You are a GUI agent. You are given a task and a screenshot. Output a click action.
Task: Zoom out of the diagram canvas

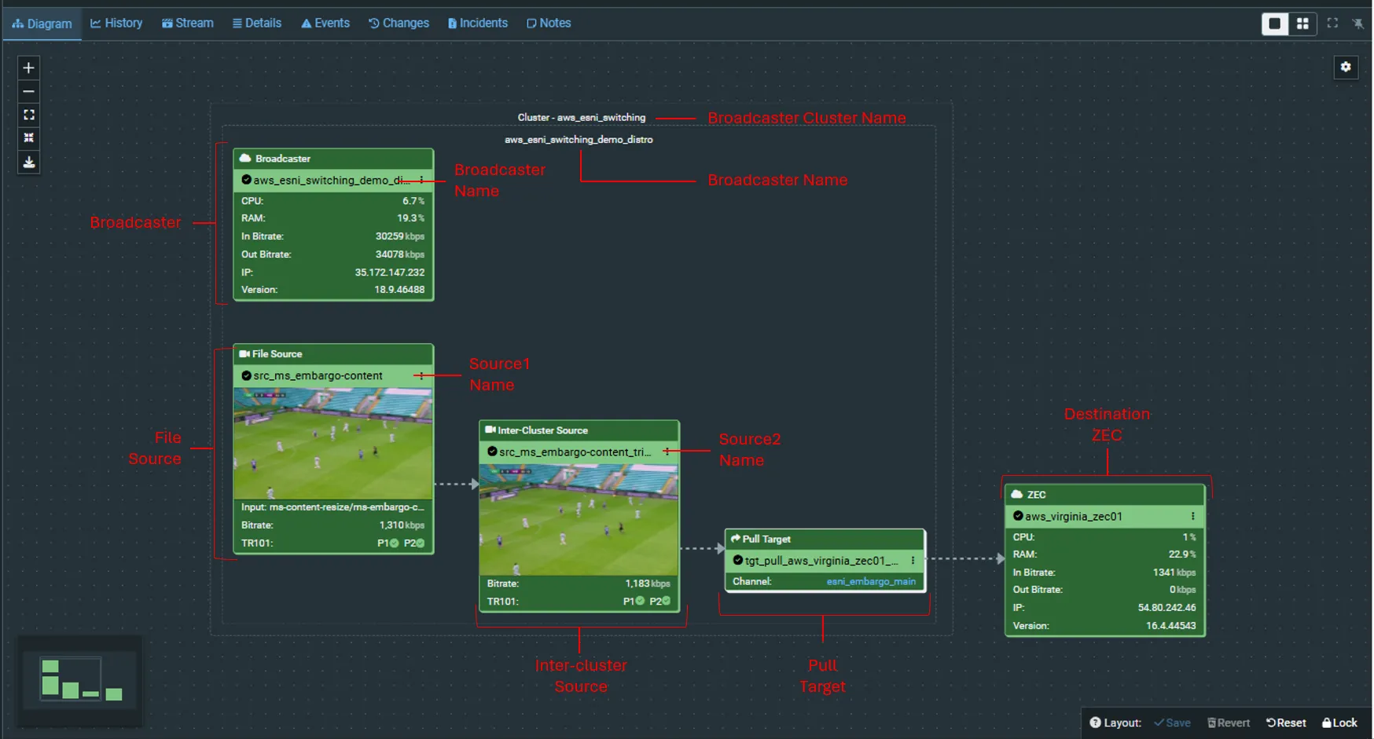28,92
